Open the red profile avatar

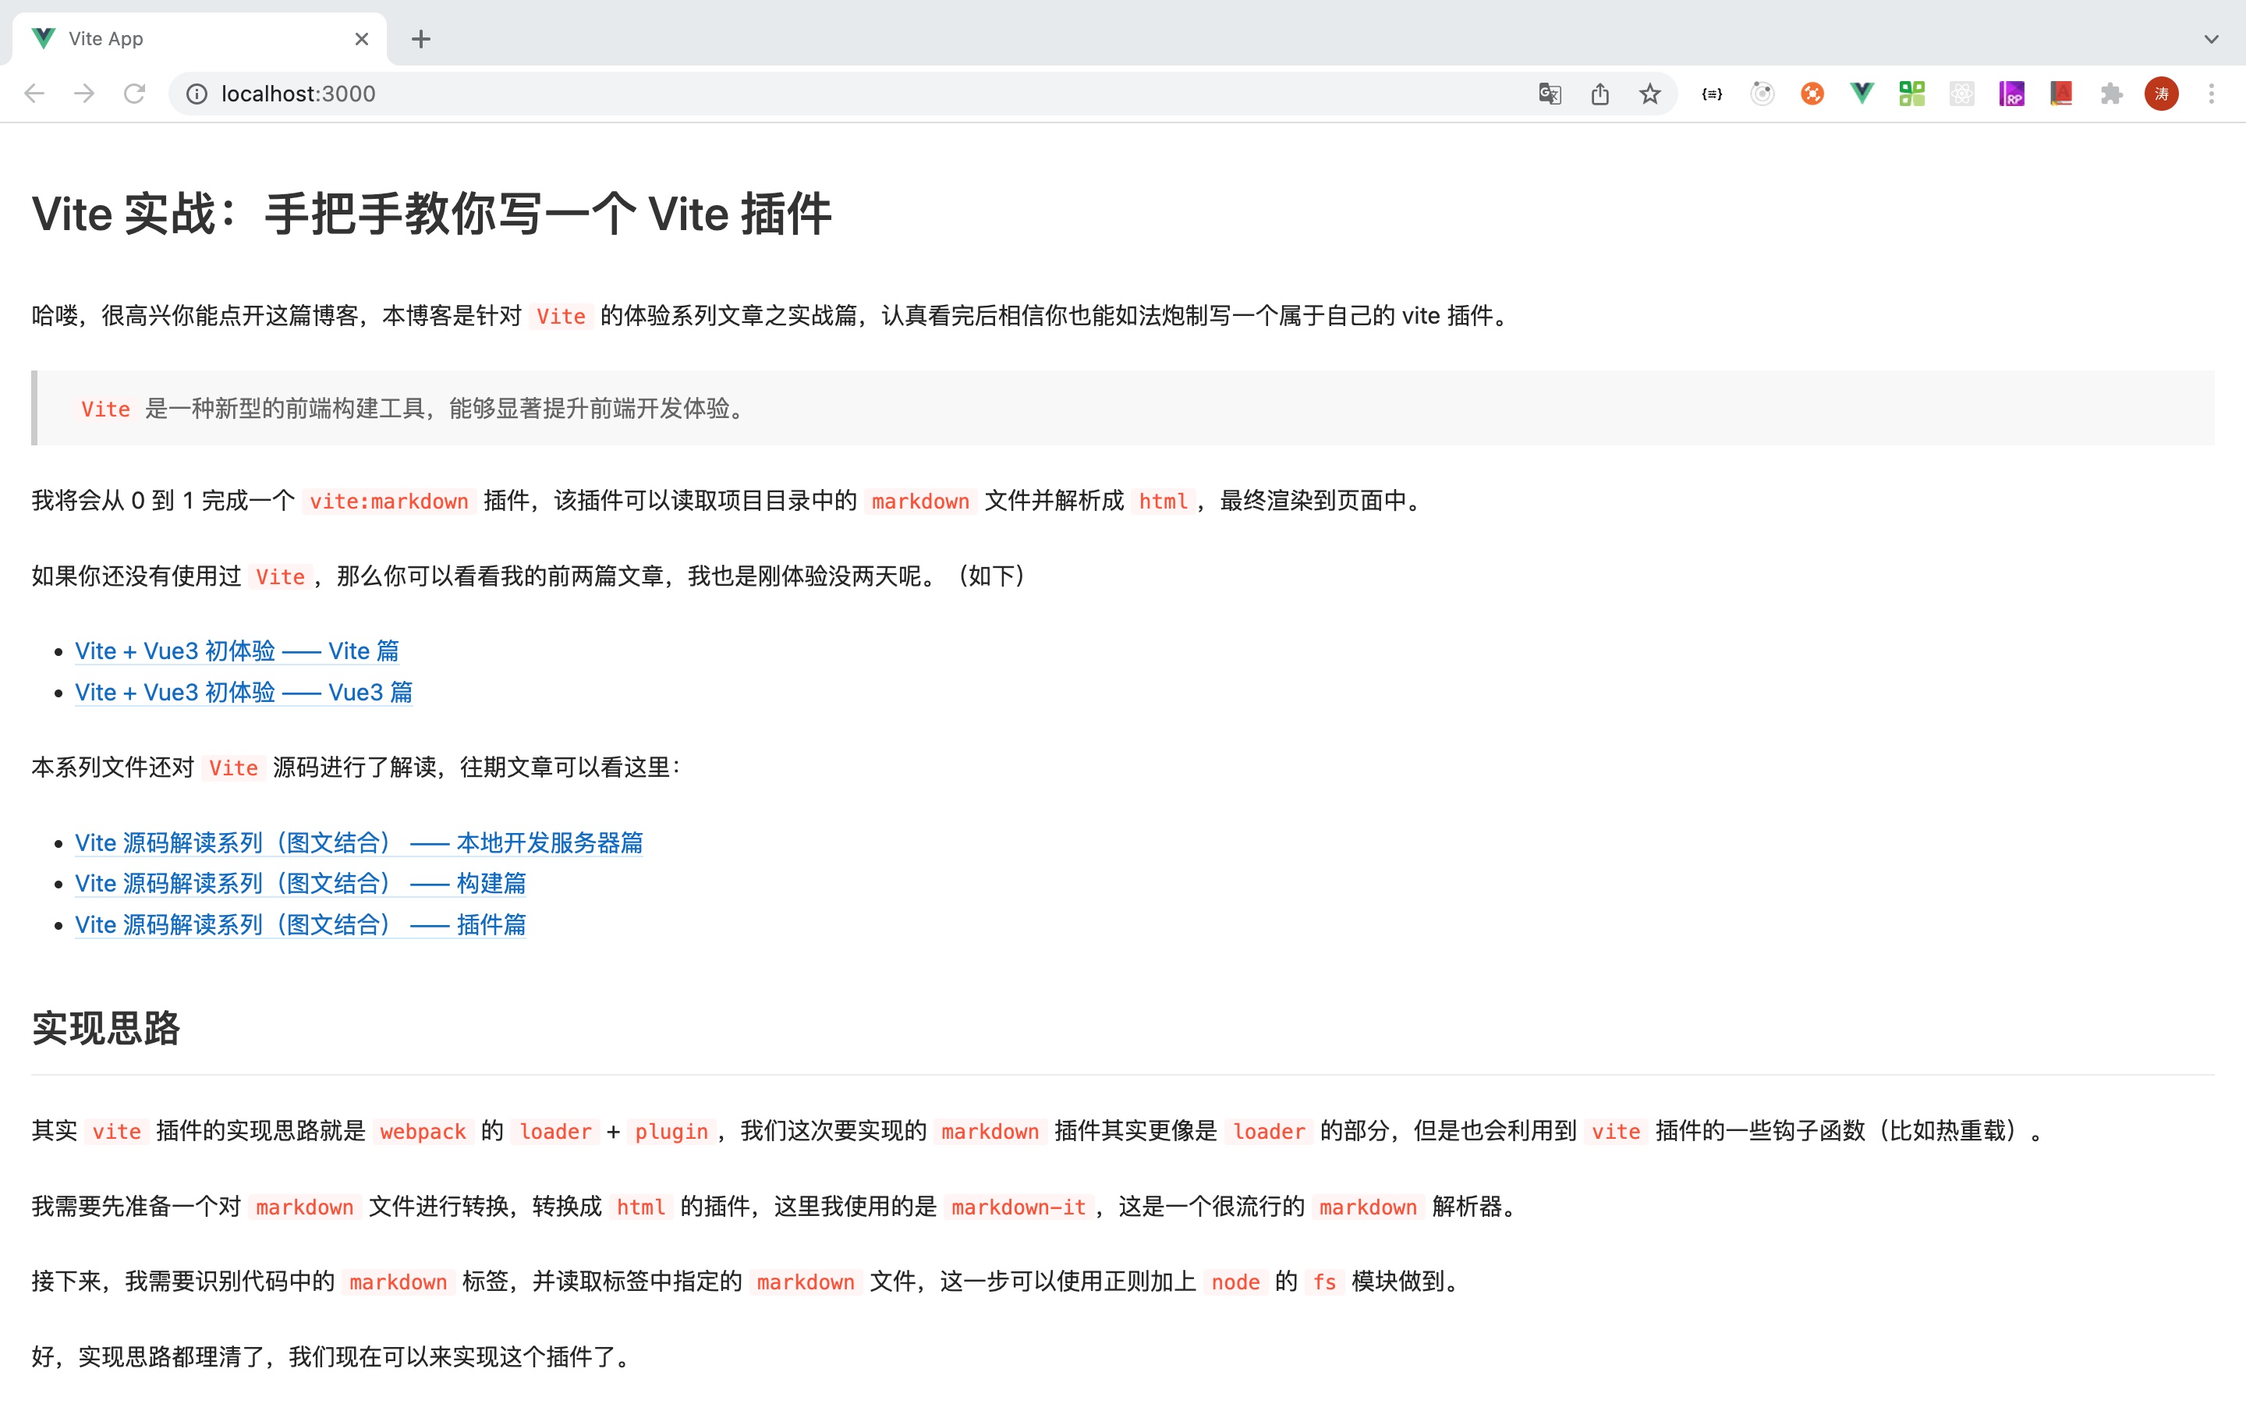[2162, 94]
